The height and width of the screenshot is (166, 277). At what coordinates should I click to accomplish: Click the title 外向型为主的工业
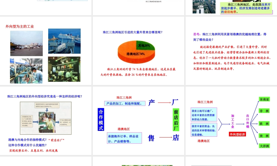(20, 27)
